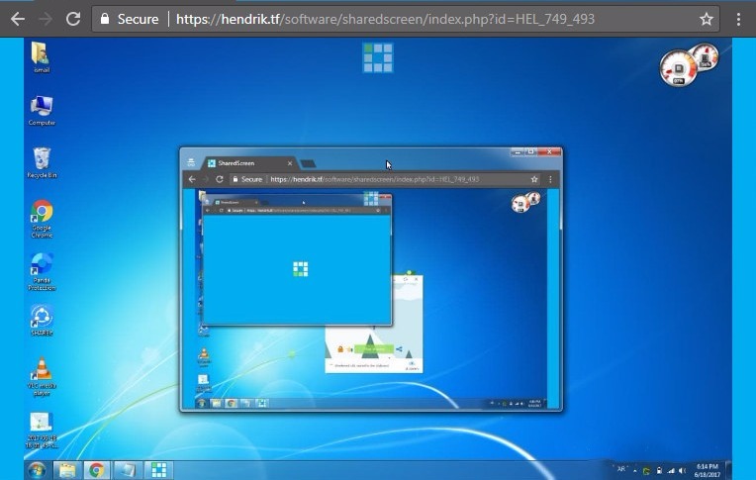Select the Recycle Bin desktop icon
The width and height of the screenshot is (756, 480).
(42, 160)
